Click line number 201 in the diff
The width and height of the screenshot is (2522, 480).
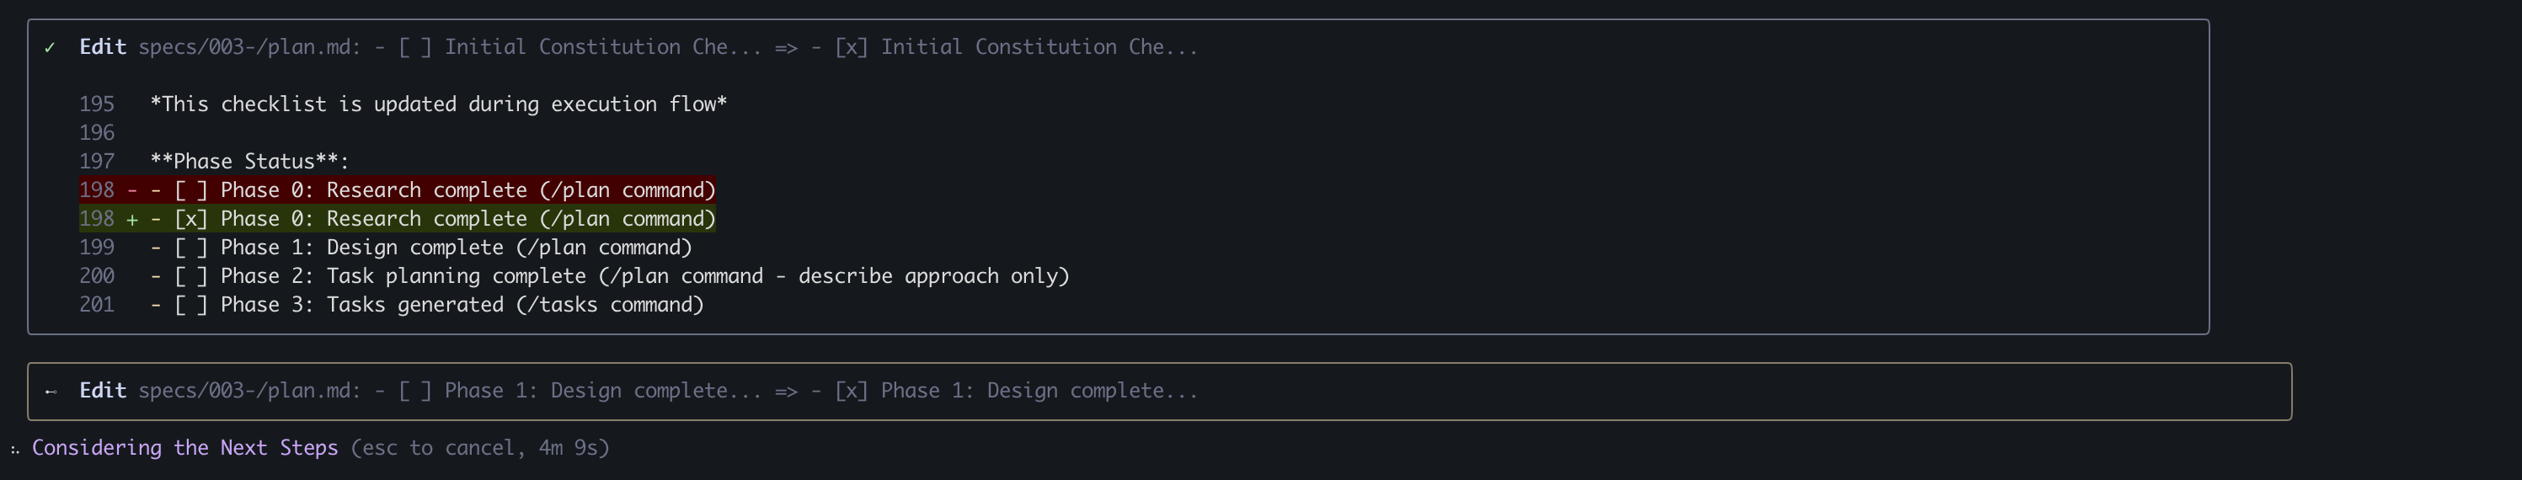[x=97, y=306]
